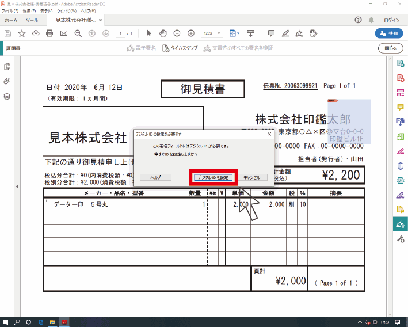Open the ファイル menu
The width and height of the screenshot is (408, 327).
point(10,11)
